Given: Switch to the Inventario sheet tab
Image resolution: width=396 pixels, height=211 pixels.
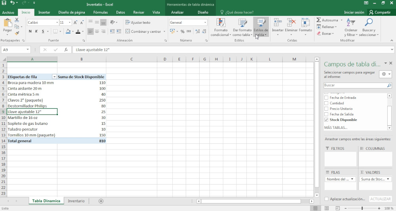Looking at the screenshot, I should [76, 201].
